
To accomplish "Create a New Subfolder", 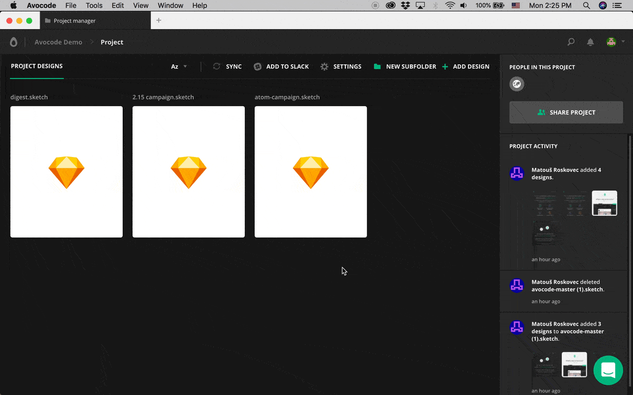I will click(x=405, y=66).
